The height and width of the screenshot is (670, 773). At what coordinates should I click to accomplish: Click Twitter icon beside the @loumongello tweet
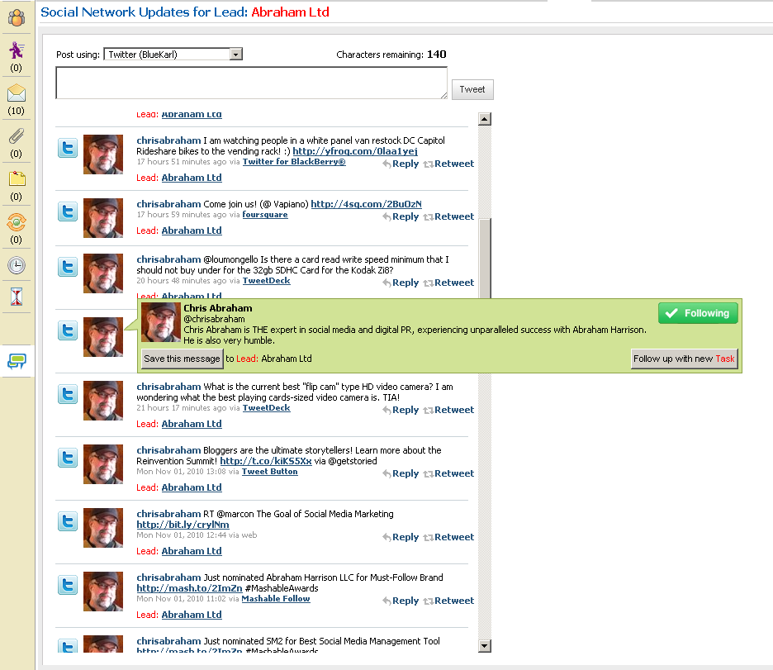(68, 267)
